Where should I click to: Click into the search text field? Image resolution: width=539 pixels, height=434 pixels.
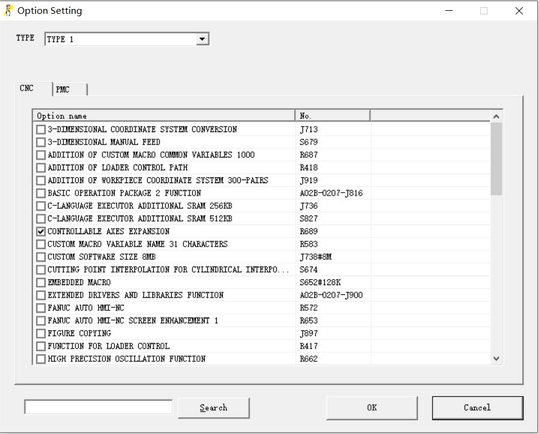[x=98, y=407]
